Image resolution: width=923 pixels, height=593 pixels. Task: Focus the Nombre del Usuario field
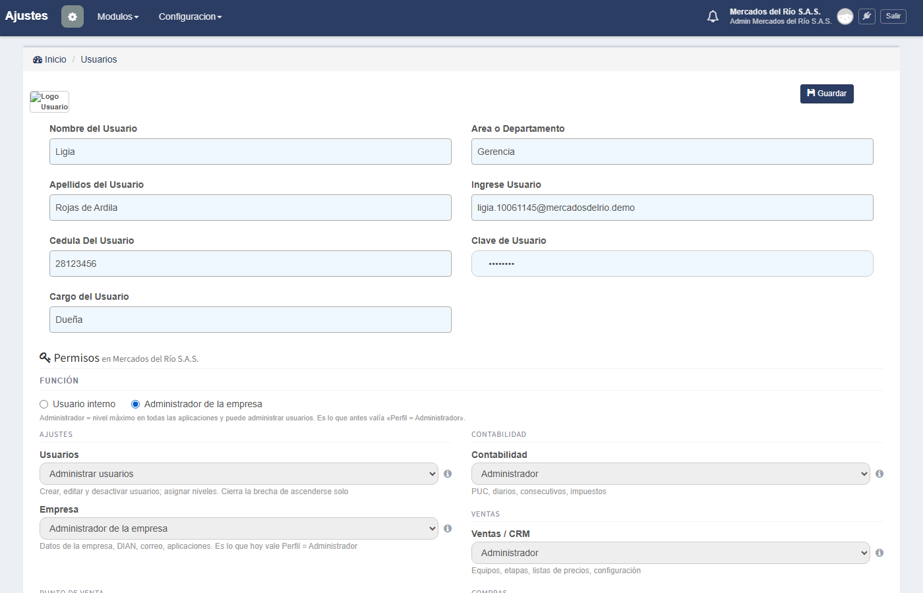pyautogui.click(x=251, y=152)
